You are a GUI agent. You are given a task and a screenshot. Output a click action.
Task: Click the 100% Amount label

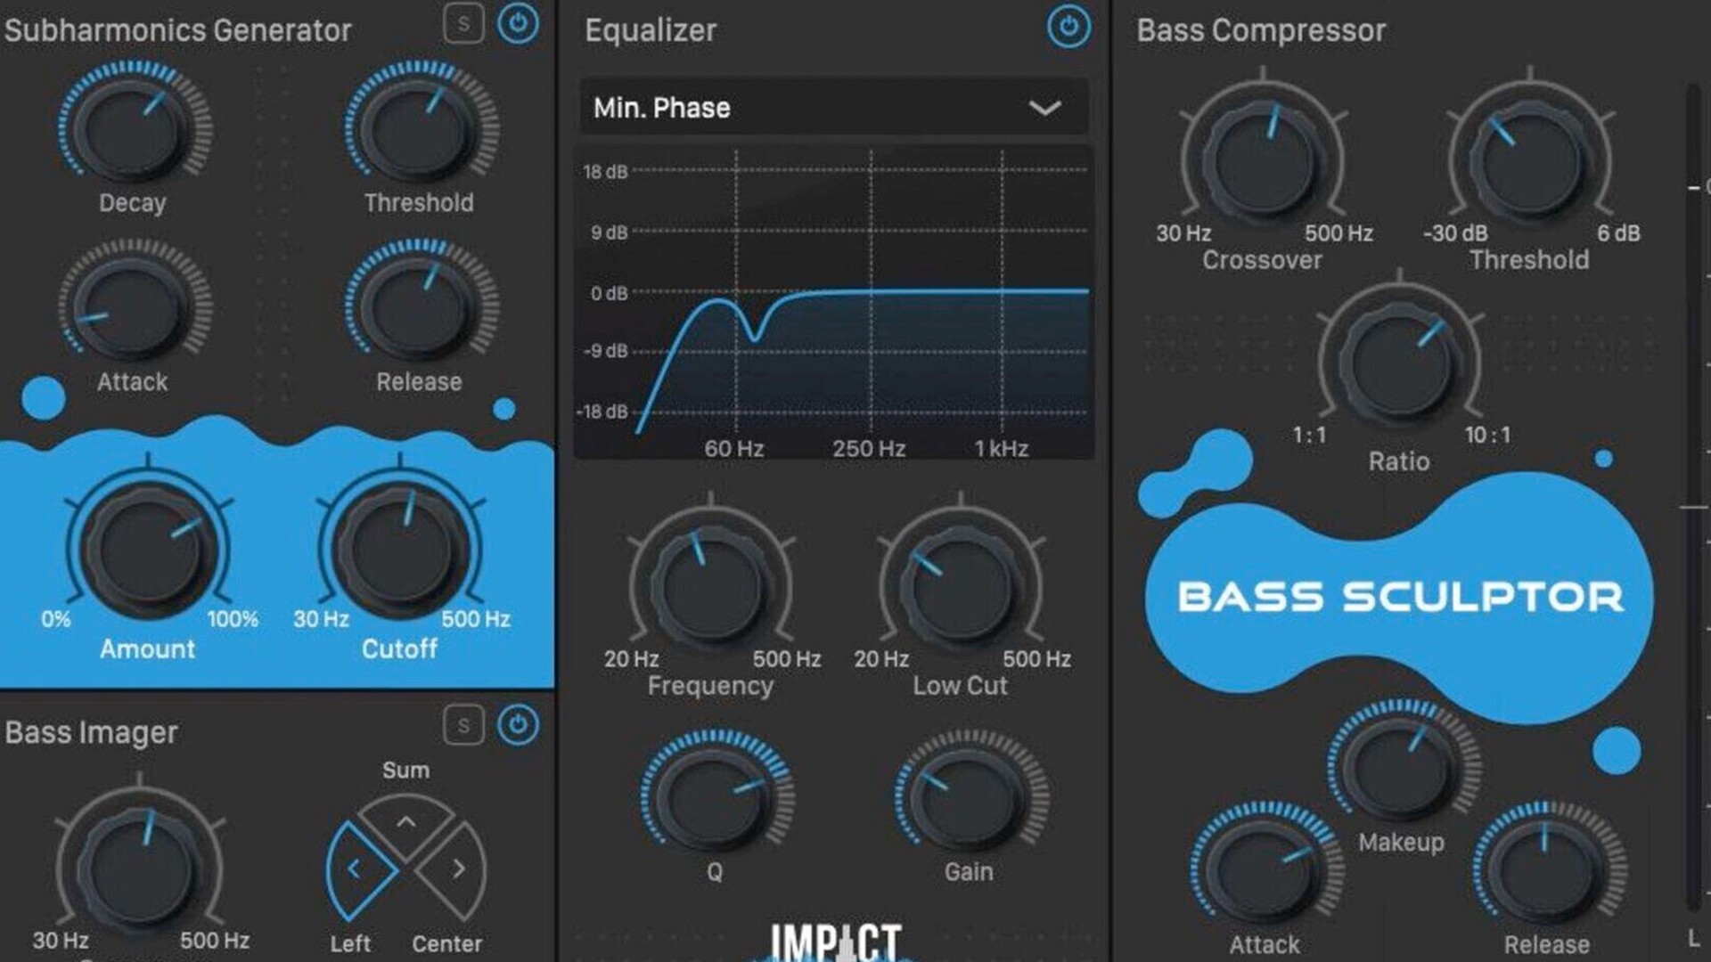click(x=233, y=619)
